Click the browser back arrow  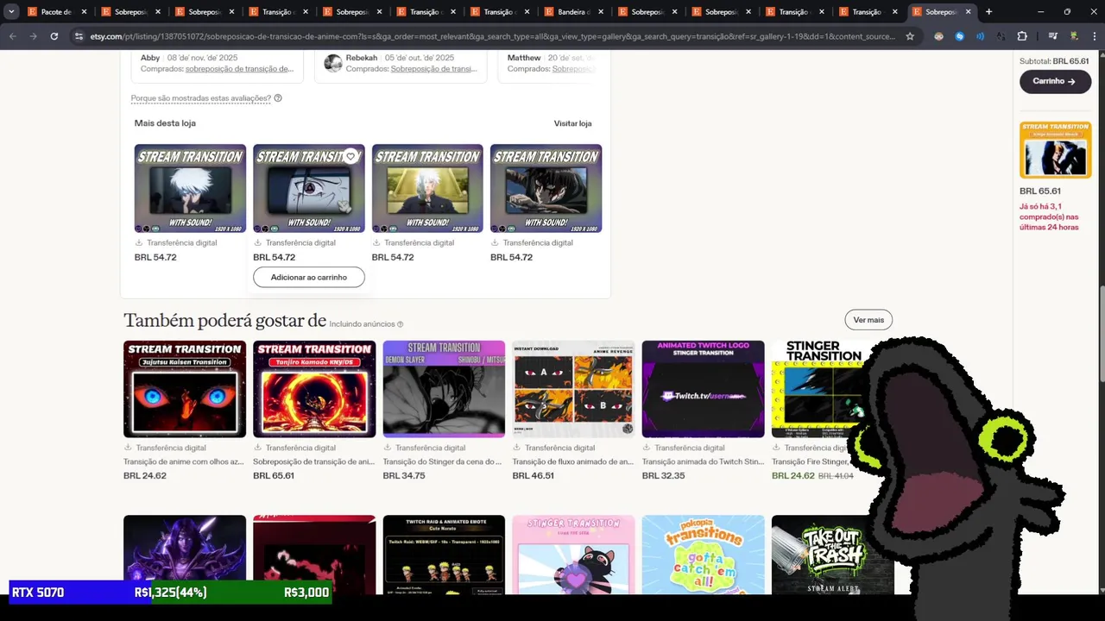click(12, 36)
